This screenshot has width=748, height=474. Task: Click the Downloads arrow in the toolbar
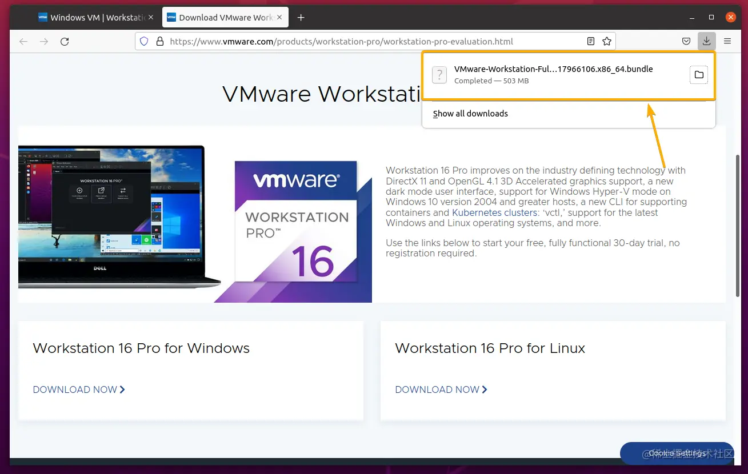pyautogui.click(x=706, y=41)
